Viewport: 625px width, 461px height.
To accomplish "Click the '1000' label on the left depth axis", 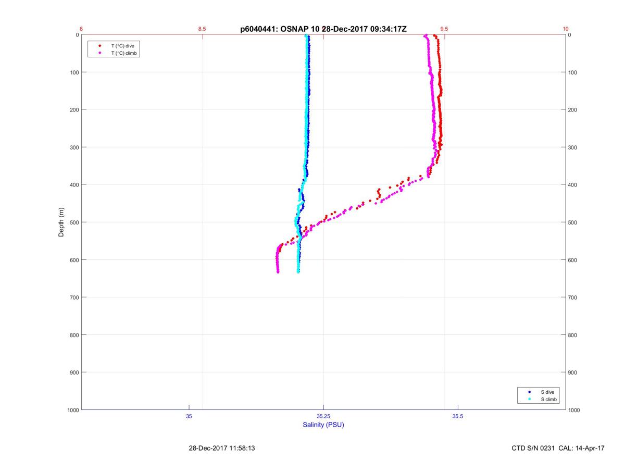I will pyautogui.click(x=72, y=410).
